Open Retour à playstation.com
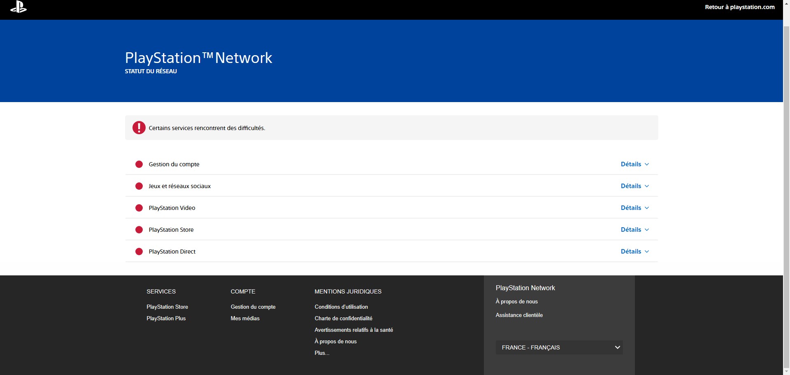The image size is (790, 375). (x=739, y=7)
